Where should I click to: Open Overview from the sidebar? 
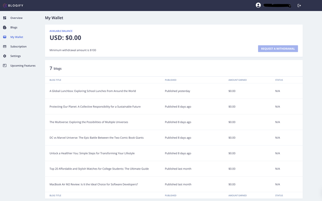click(17, 18)
